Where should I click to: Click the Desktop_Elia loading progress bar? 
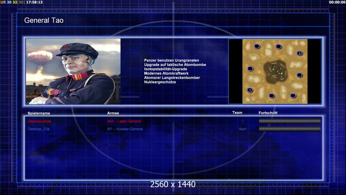point(290,129)
